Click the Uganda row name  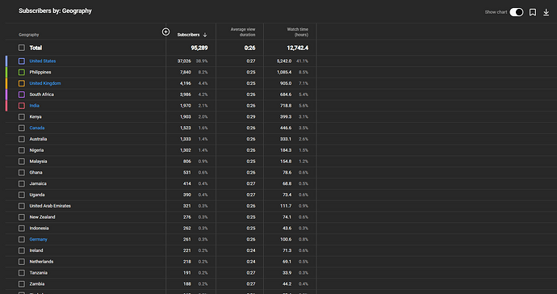click(37, 195)
